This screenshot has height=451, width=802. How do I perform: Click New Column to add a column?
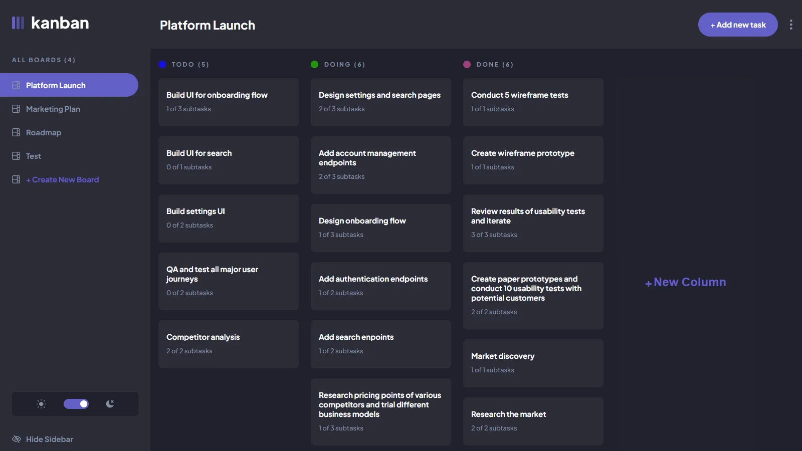coord(685,282)
